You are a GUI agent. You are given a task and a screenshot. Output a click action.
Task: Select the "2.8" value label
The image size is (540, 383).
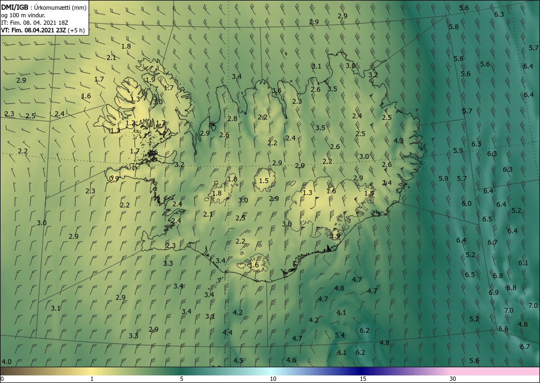point(232,118)
